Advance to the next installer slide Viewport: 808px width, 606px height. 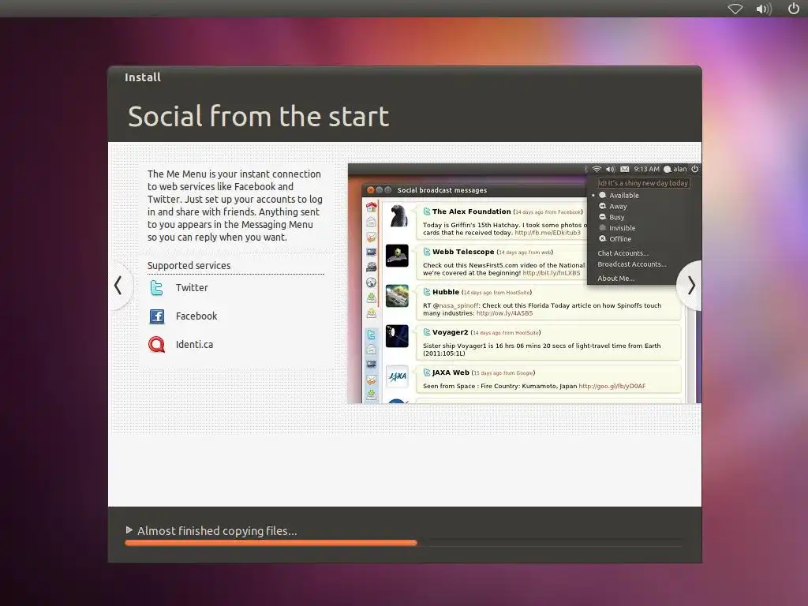[x=690, y=285]
